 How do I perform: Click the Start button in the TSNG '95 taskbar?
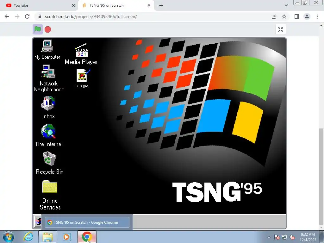[x=37, y=221]
